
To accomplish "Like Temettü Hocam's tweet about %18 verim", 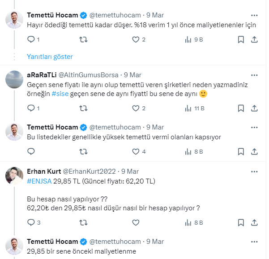I will 137,40.
